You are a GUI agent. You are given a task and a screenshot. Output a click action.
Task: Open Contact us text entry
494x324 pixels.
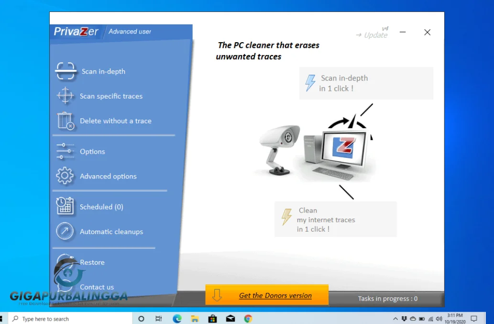[97, 287]
